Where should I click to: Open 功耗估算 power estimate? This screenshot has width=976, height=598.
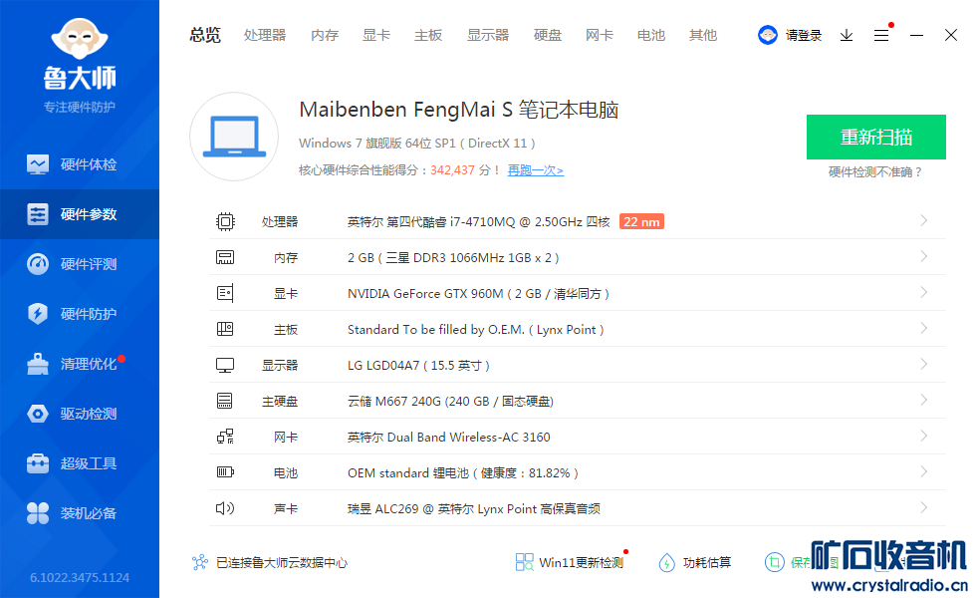click(695, 562)
